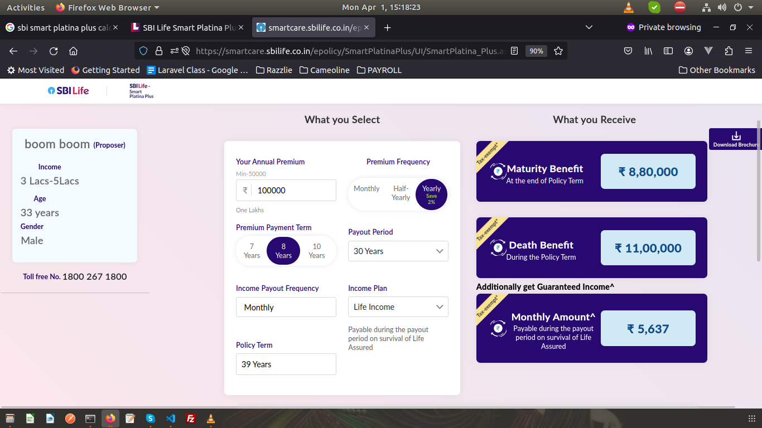Open the Firefox extensions puzzle icon
The width and height of the screenshot is (762, 428).
click(729, 51)
